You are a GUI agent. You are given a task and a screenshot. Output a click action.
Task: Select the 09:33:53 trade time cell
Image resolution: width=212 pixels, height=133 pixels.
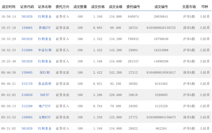(9, 117)
